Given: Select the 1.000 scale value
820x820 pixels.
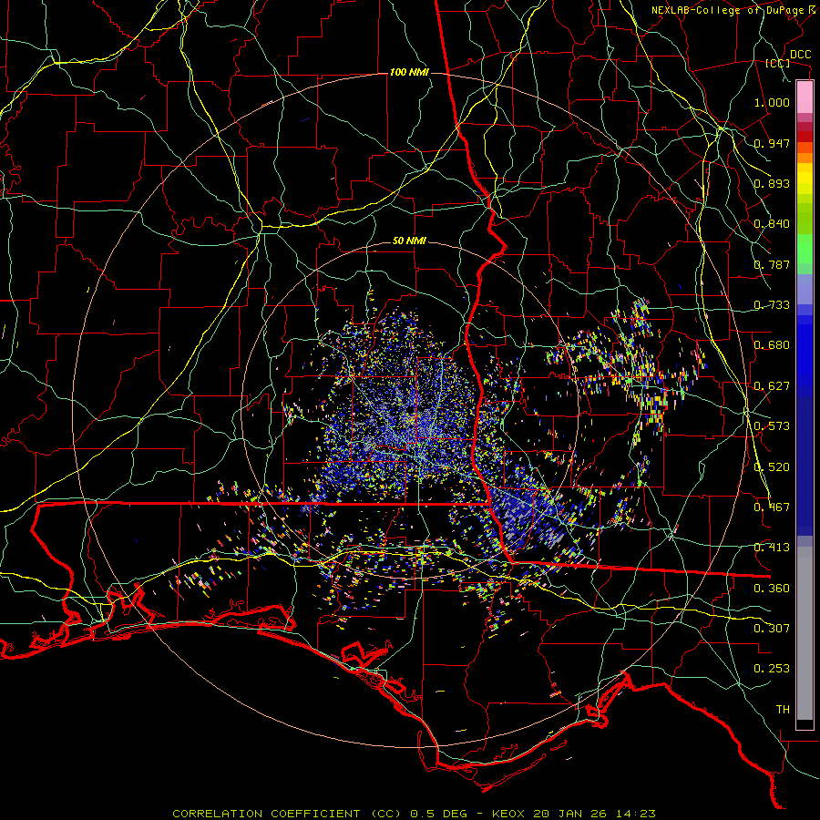Looking at the screenshot, I should click(772, 102).
